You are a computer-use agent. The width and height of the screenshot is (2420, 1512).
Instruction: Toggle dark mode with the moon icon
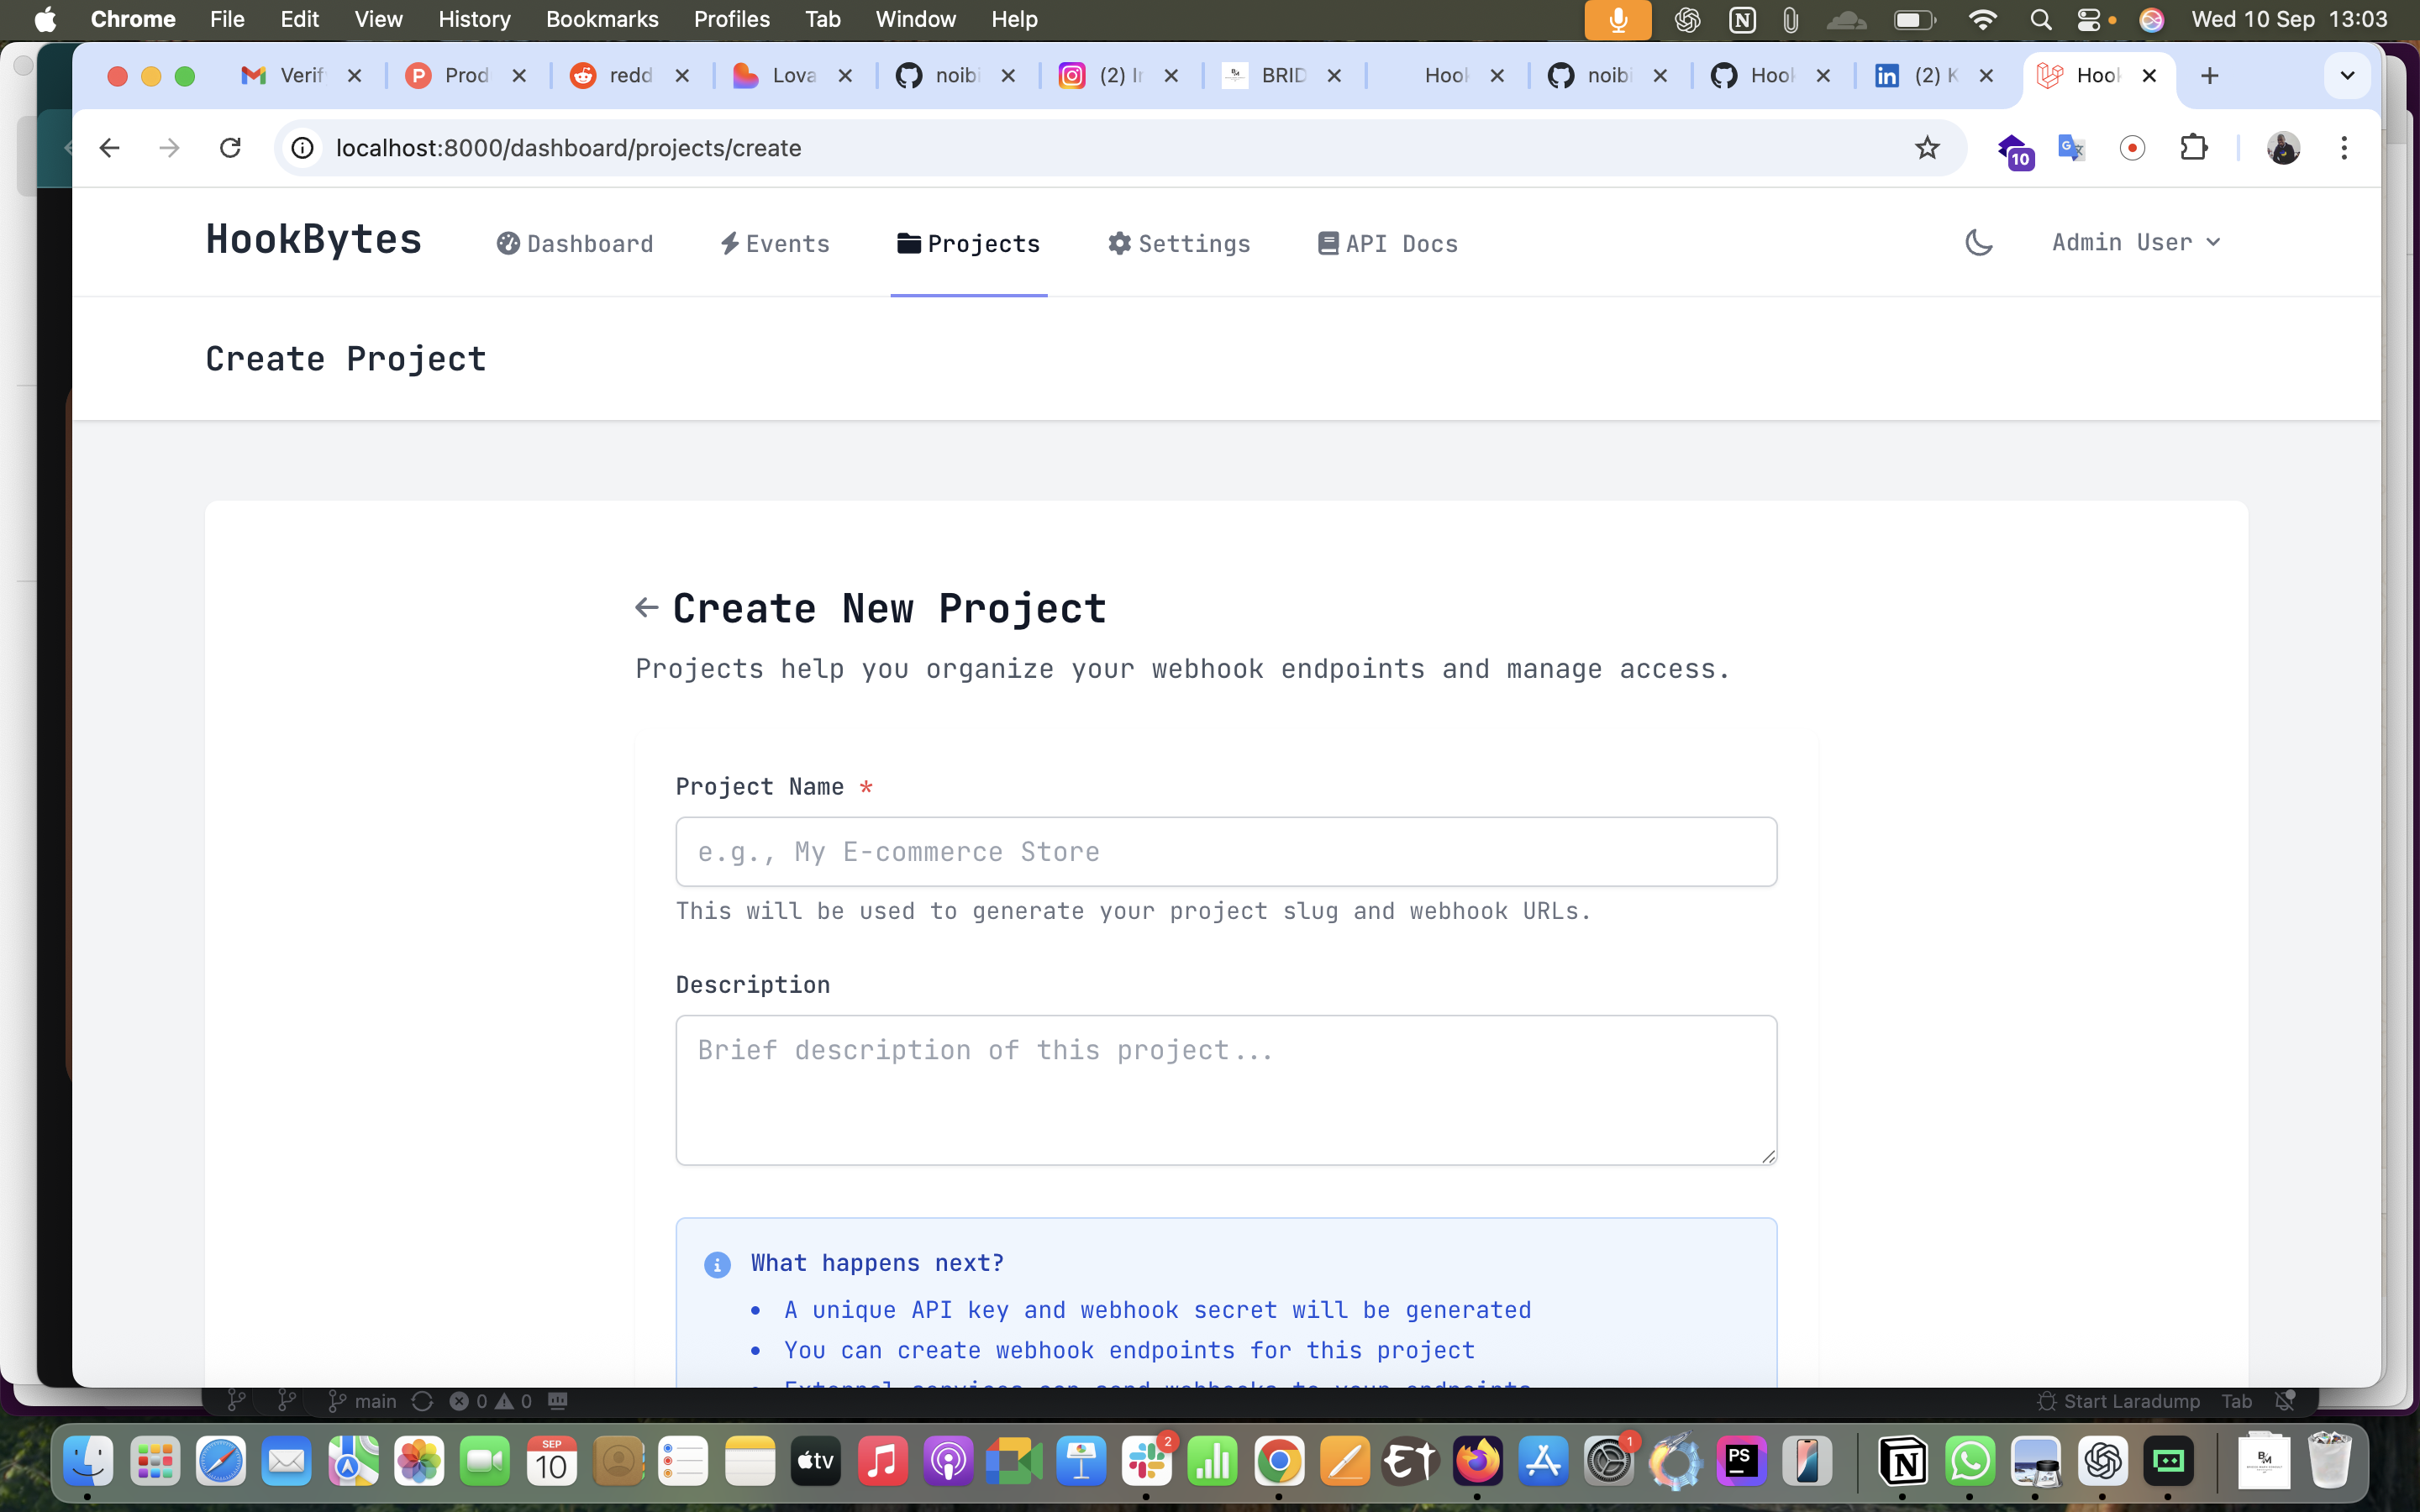(x=1978, y=242)
